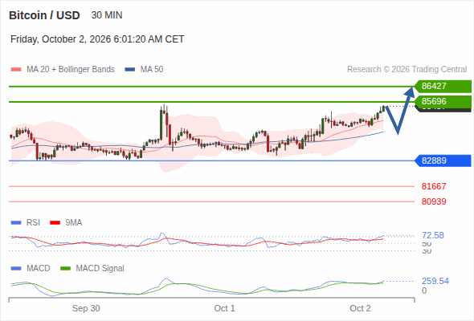Click the 9MA red legend swatch
Image resolution: width=474 pixels, height=321 pixels.
click(55, 223)
